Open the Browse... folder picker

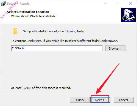tap(115, 48)
